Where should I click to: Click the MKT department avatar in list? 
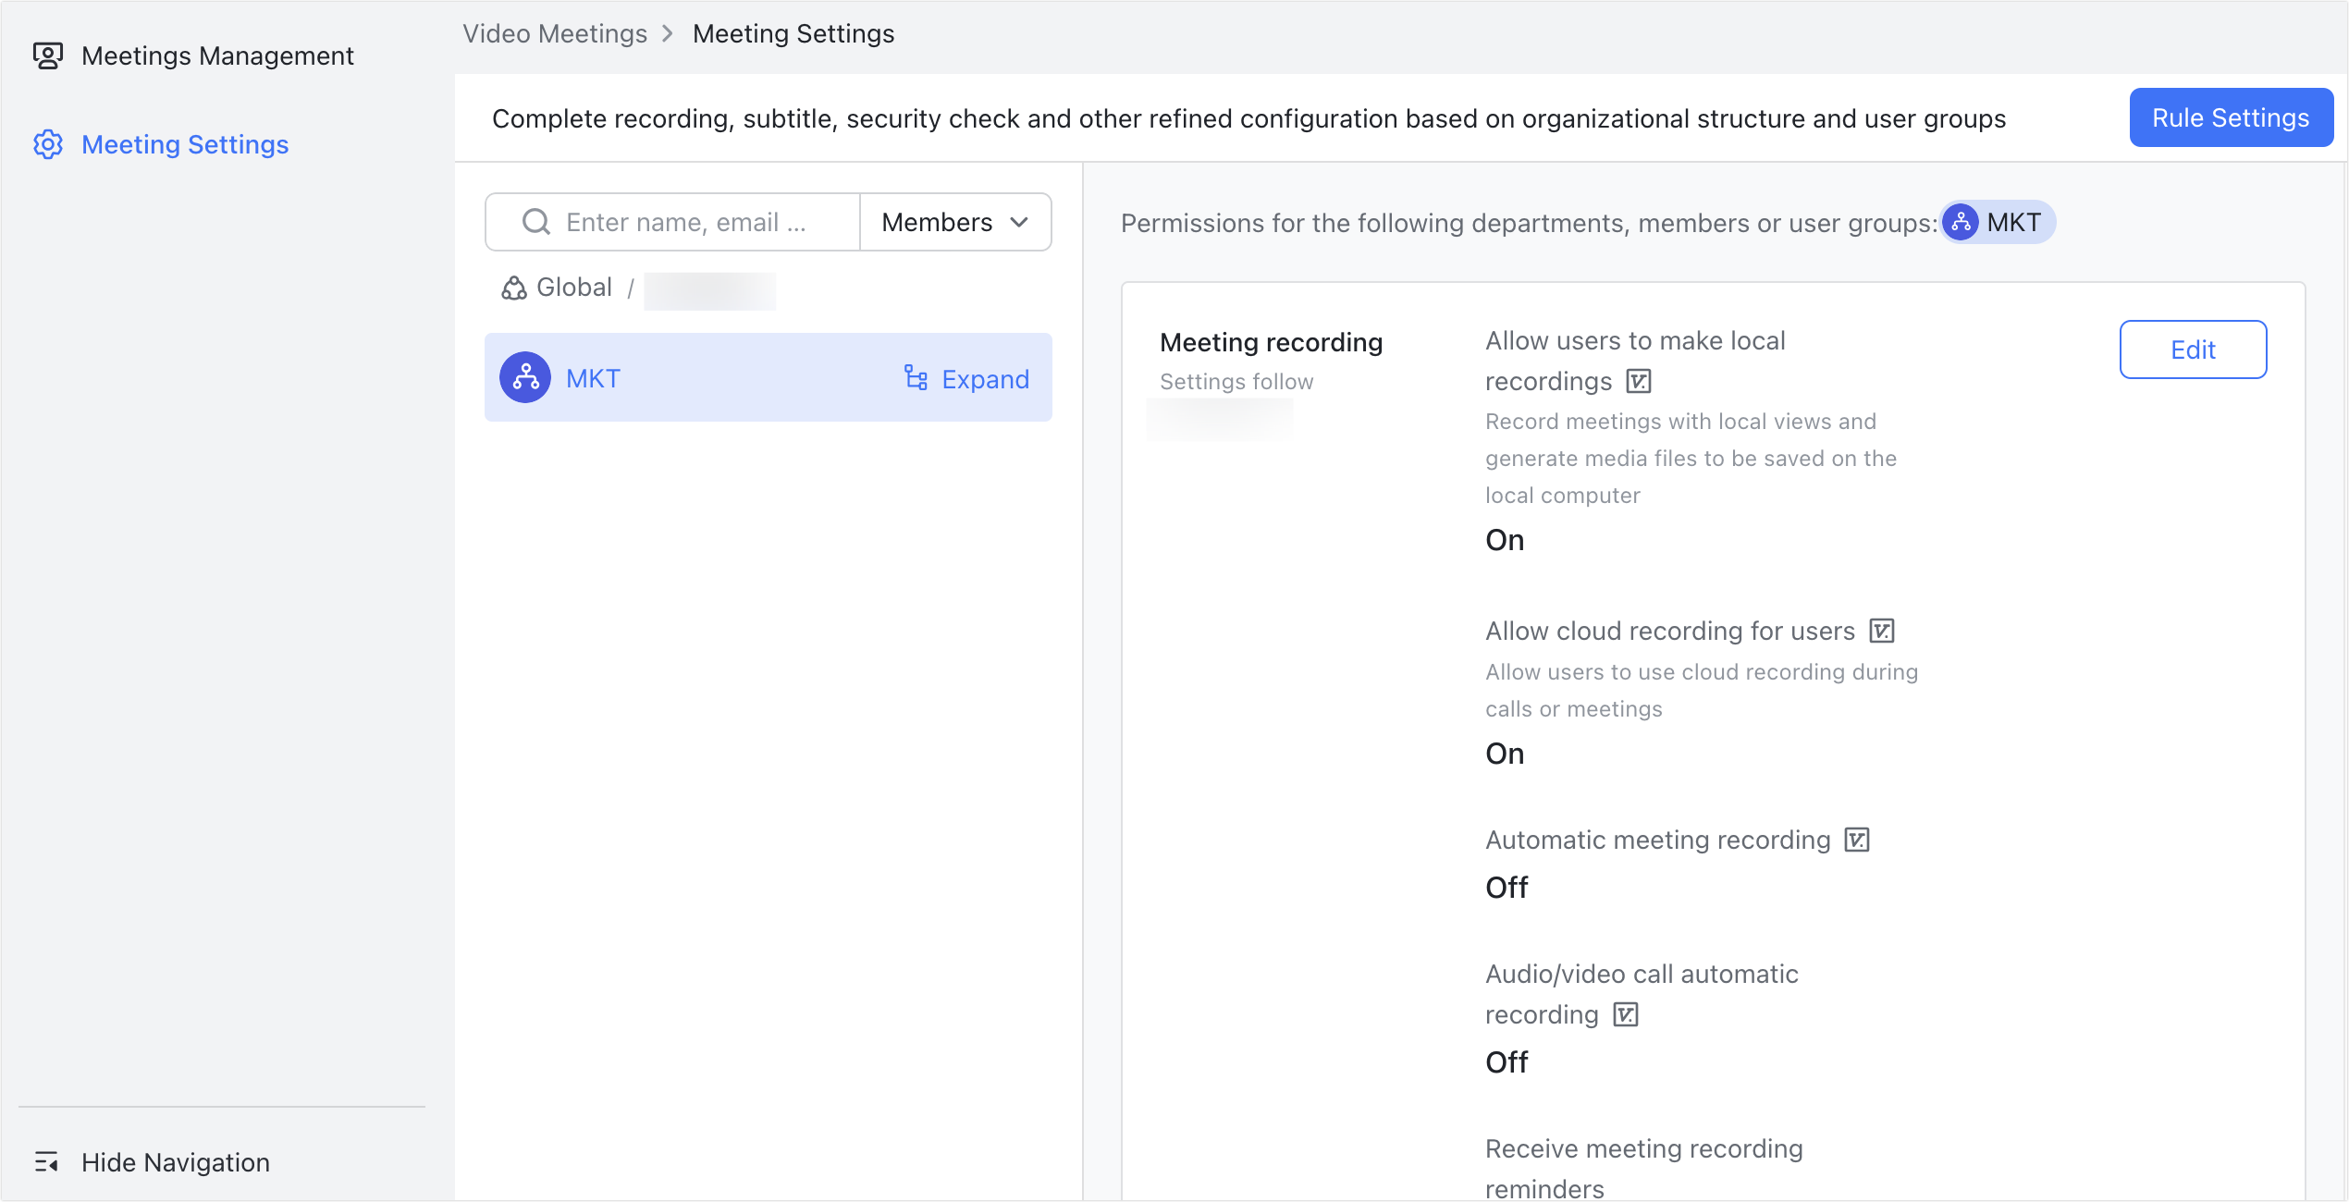pos(525,377)
